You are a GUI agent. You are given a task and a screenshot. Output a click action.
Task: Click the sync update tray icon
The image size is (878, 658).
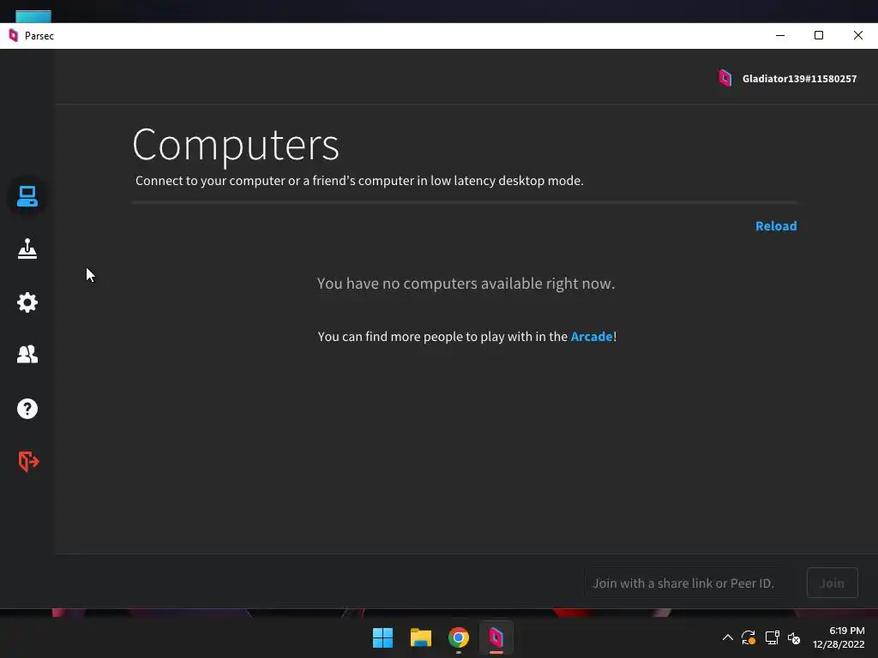(749, 637)
